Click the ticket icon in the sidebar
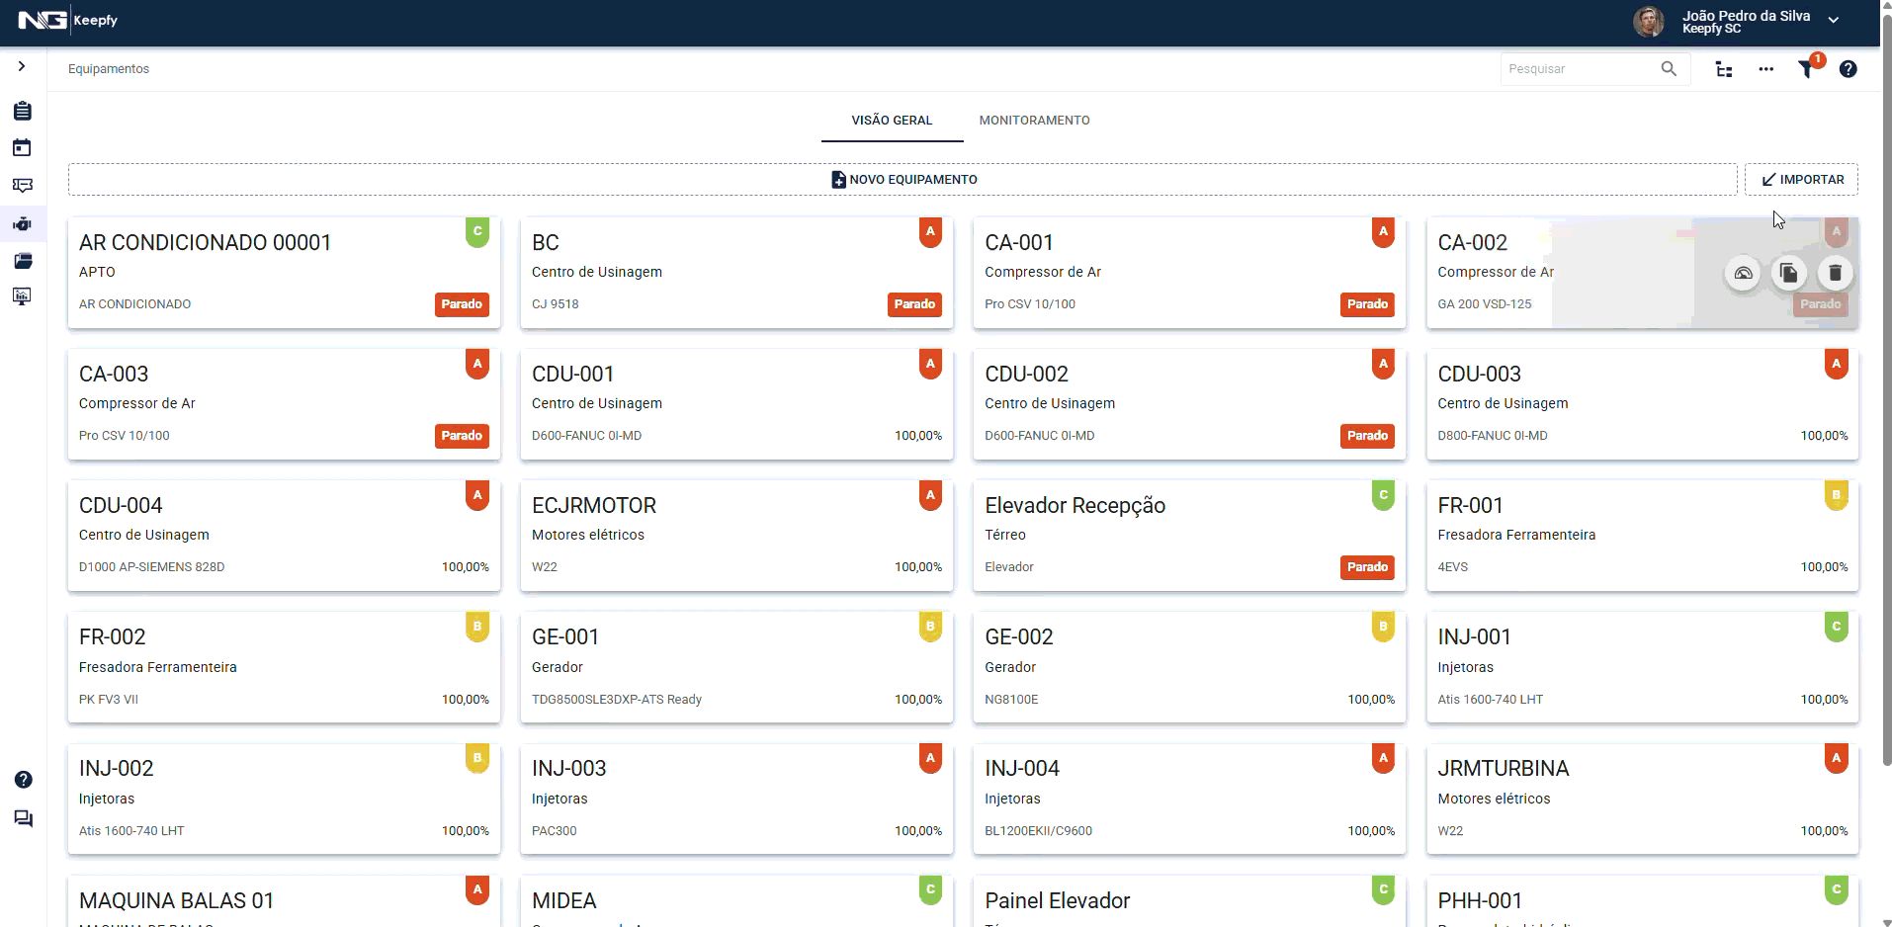The image size is (1892, 927). [x=23, y=186]
